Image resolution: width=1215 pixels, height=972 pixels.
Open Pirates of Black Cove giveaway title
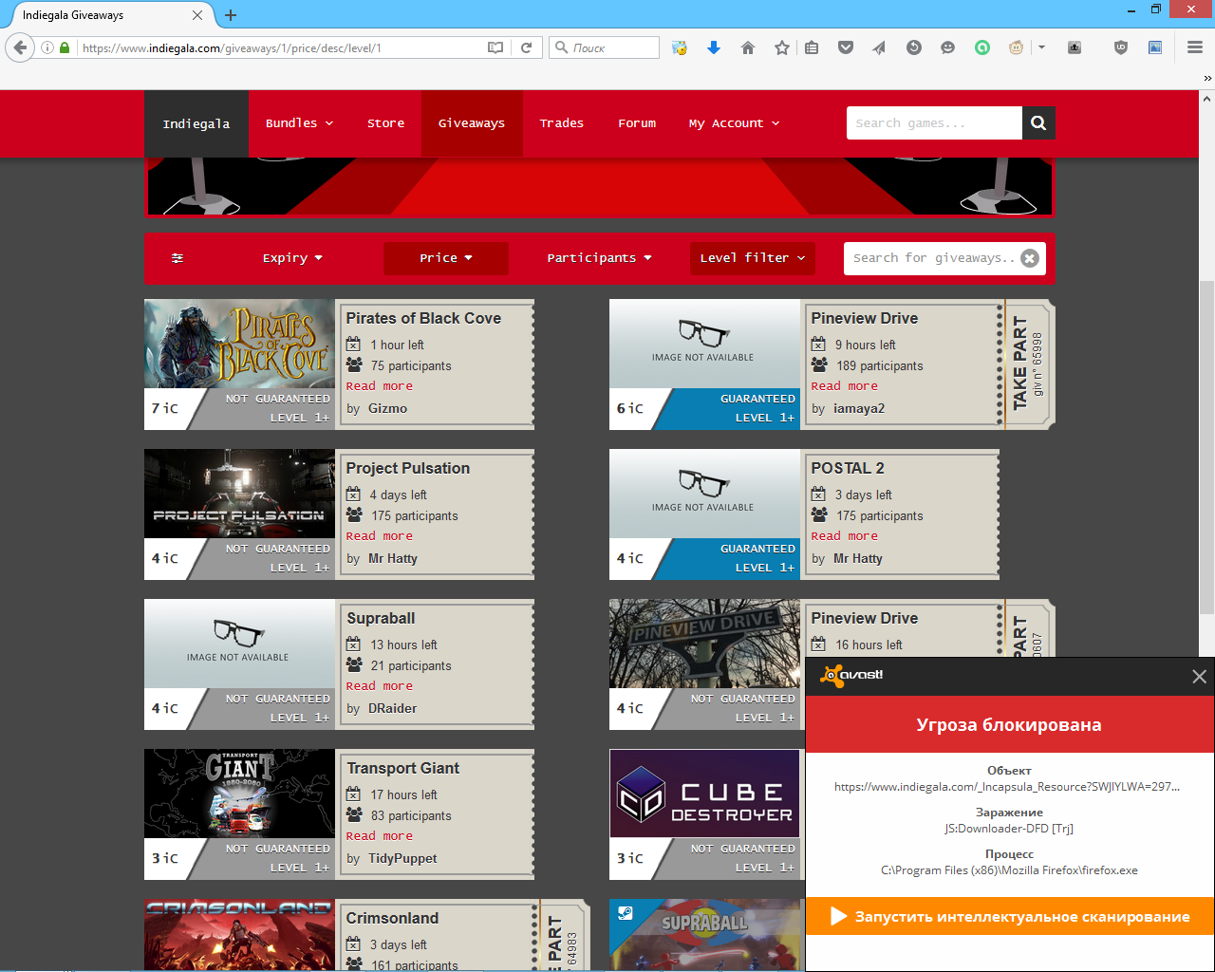[x=423, y=318]
